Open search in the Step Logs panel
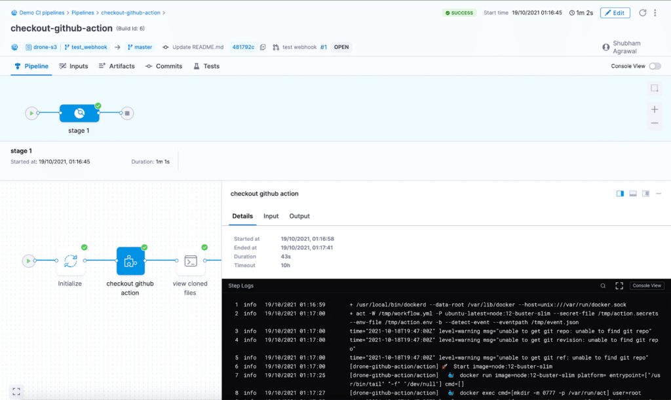The height and width of the screenshot is (400, 671). pyautogui.click(x=604, y=285)
